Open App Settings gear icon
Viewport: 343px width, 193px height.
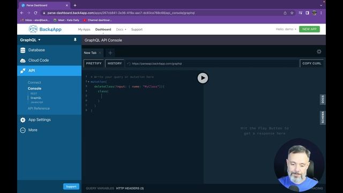(23, 120)
